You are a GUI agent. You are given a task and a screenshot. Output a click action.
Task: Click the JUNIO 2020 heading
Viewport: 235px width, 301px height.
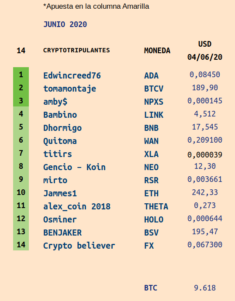pyautogui.click(x=65, y=24)
